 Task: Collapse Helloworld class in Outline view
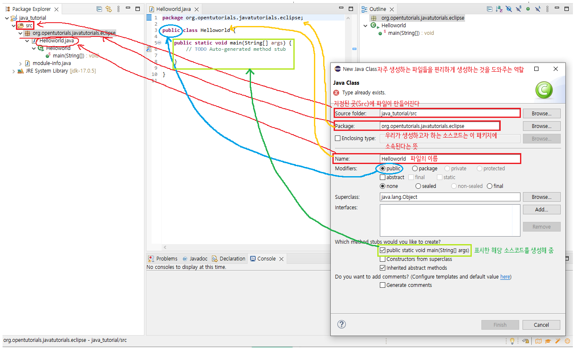point(365,26)
